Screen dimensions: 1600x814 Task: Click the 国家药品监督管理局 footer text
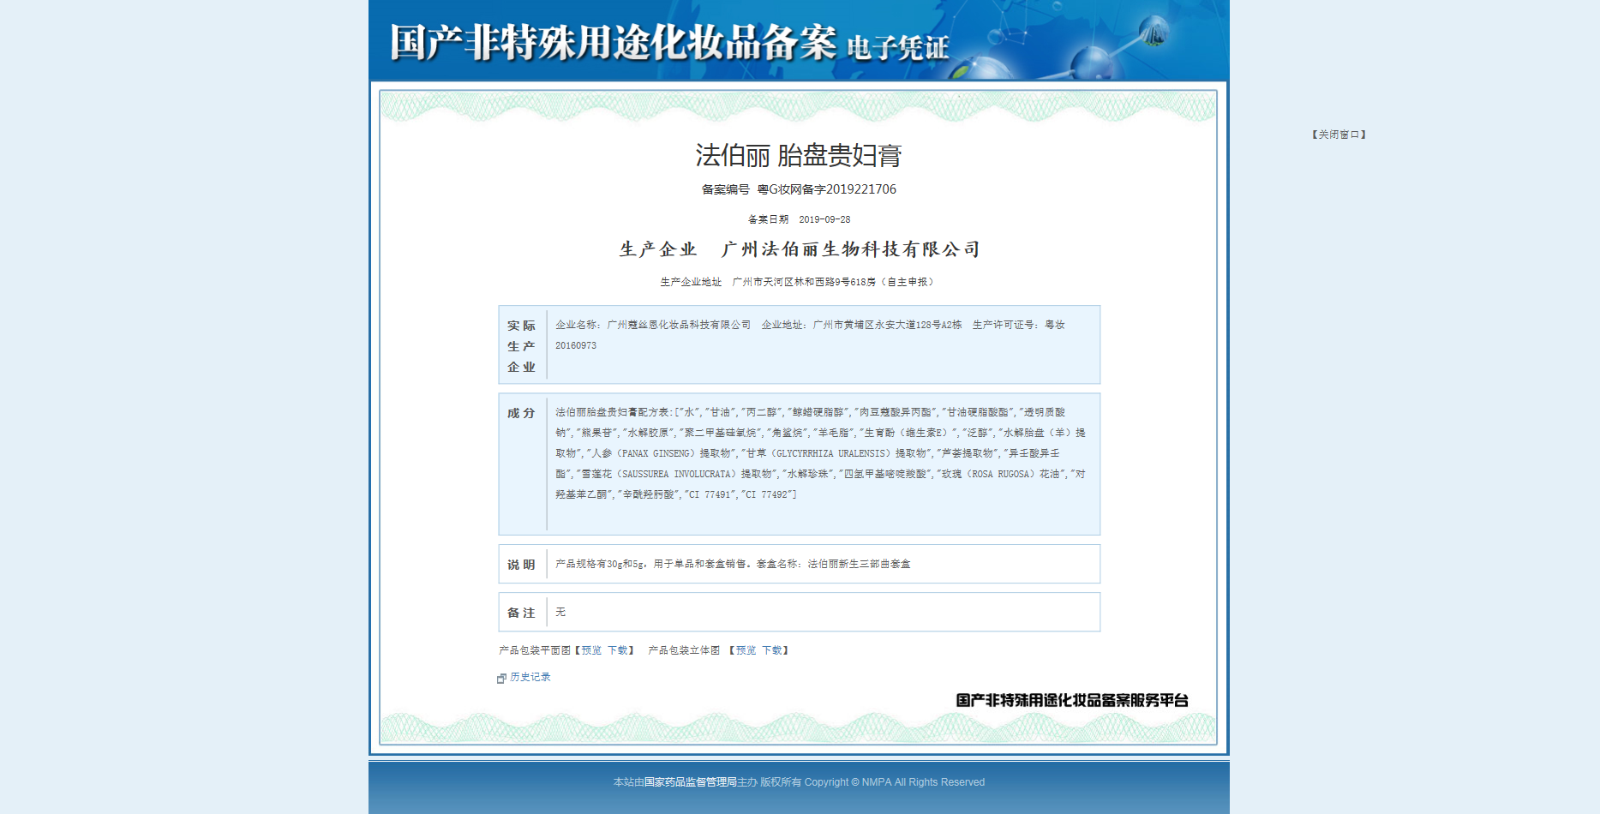coord(690,782)
